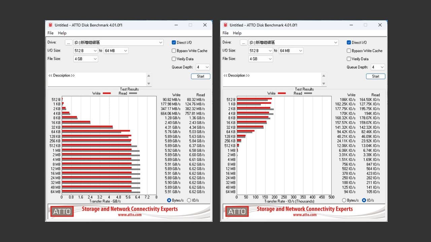Open the Drive dropdown in left window
Image resolution: width=431 pixels, height=242 pixels.
click(x=119, y=43)
